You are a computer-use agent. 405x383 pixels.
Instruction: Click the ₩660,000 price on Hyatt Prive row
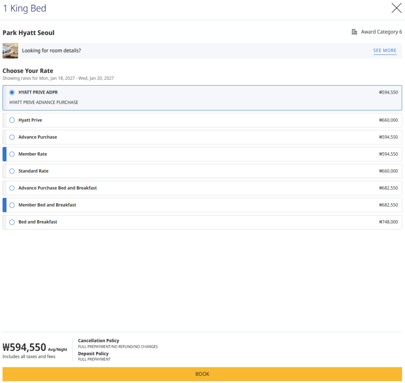(x=388, y=120)
